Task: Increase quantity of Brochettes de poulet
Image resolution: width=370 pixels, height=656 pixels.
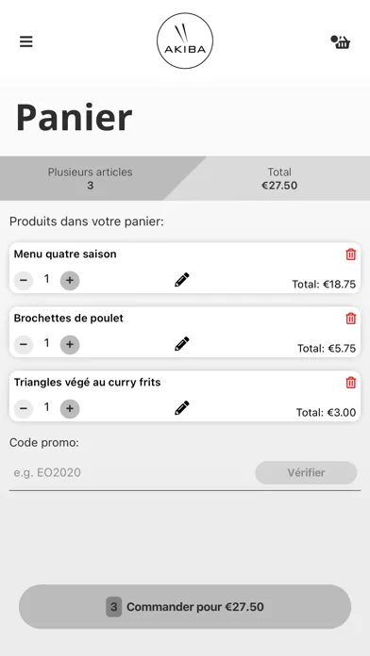Action: point(70,344)
